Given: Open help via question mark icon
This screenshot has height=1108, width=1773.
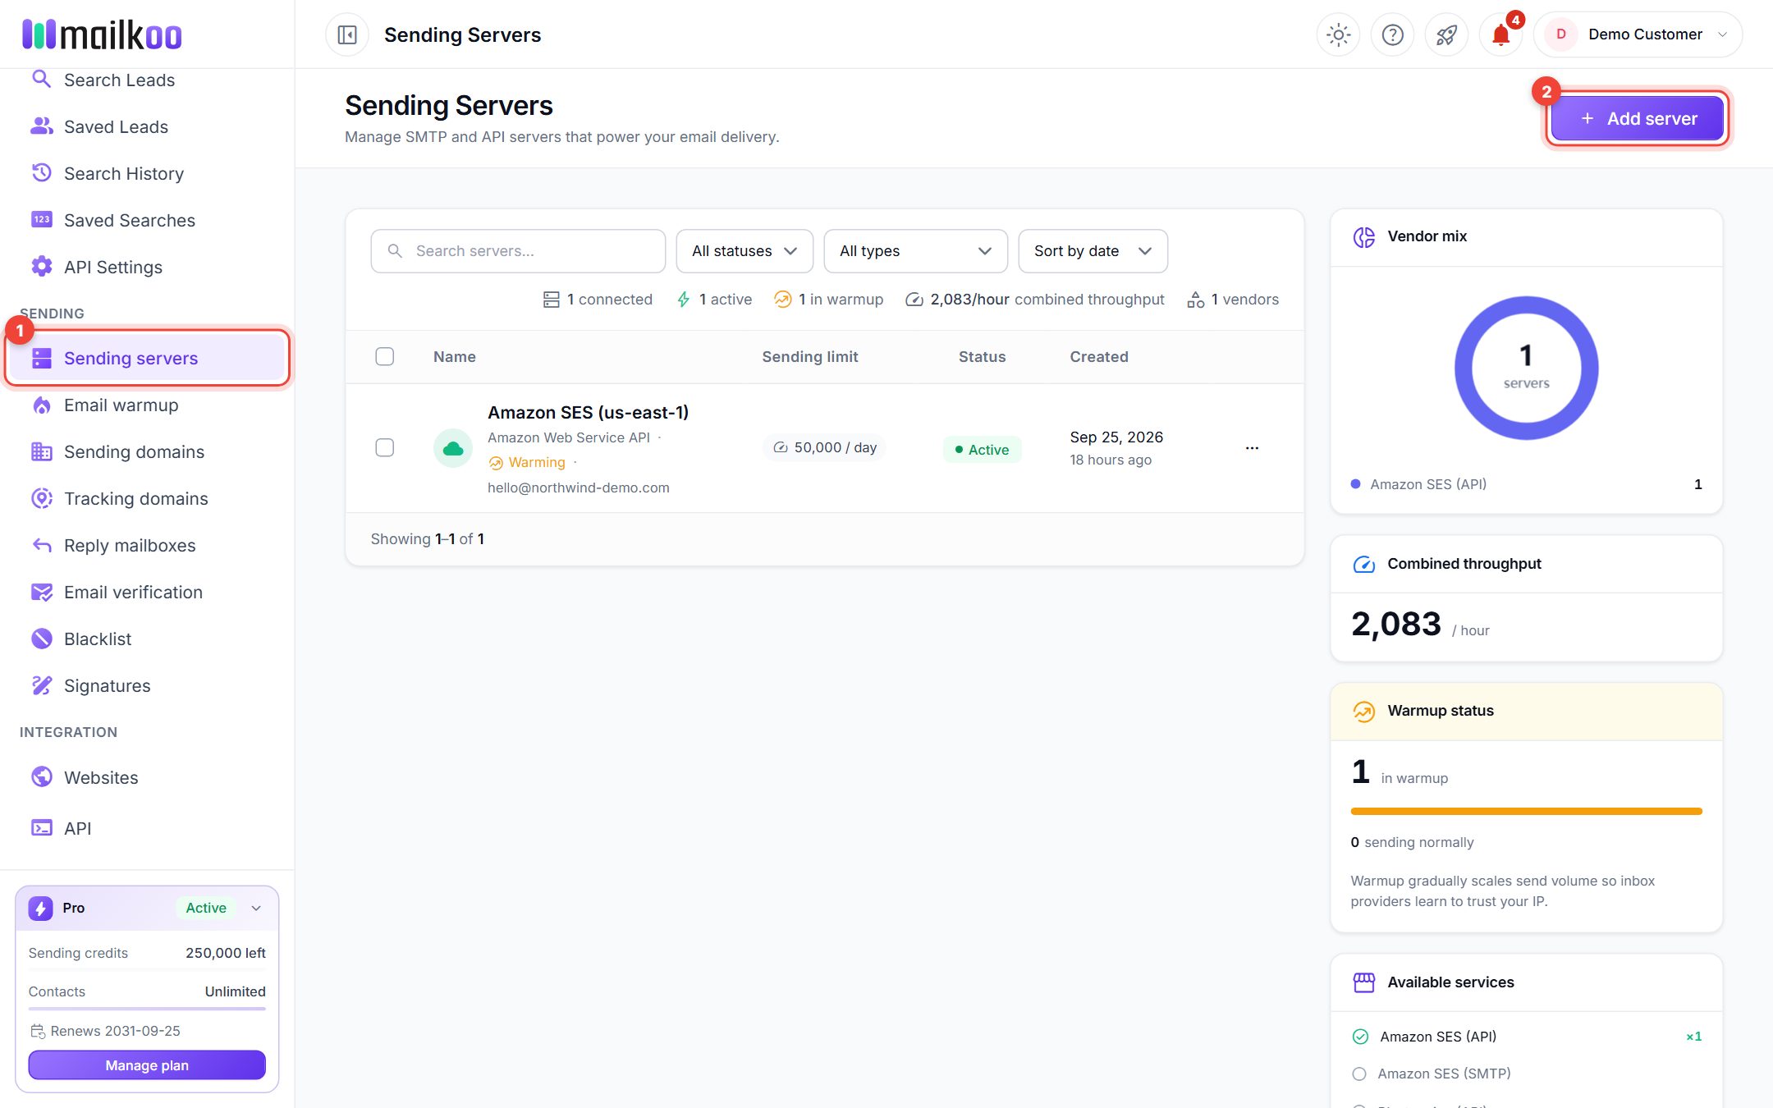Looking at the screenshot, I should click(x=1393, y=34).
